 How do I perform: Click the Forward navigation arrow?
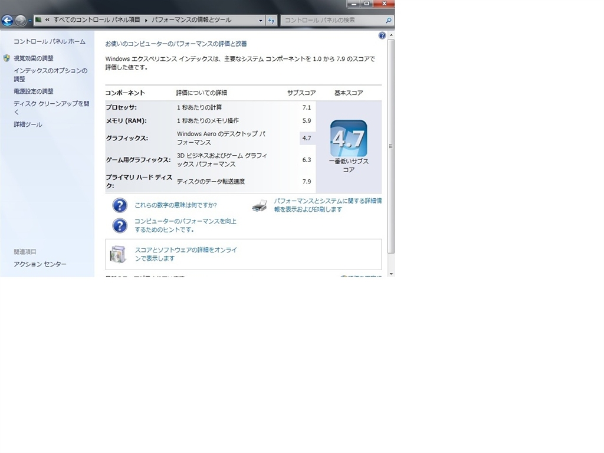click(21, 20)
